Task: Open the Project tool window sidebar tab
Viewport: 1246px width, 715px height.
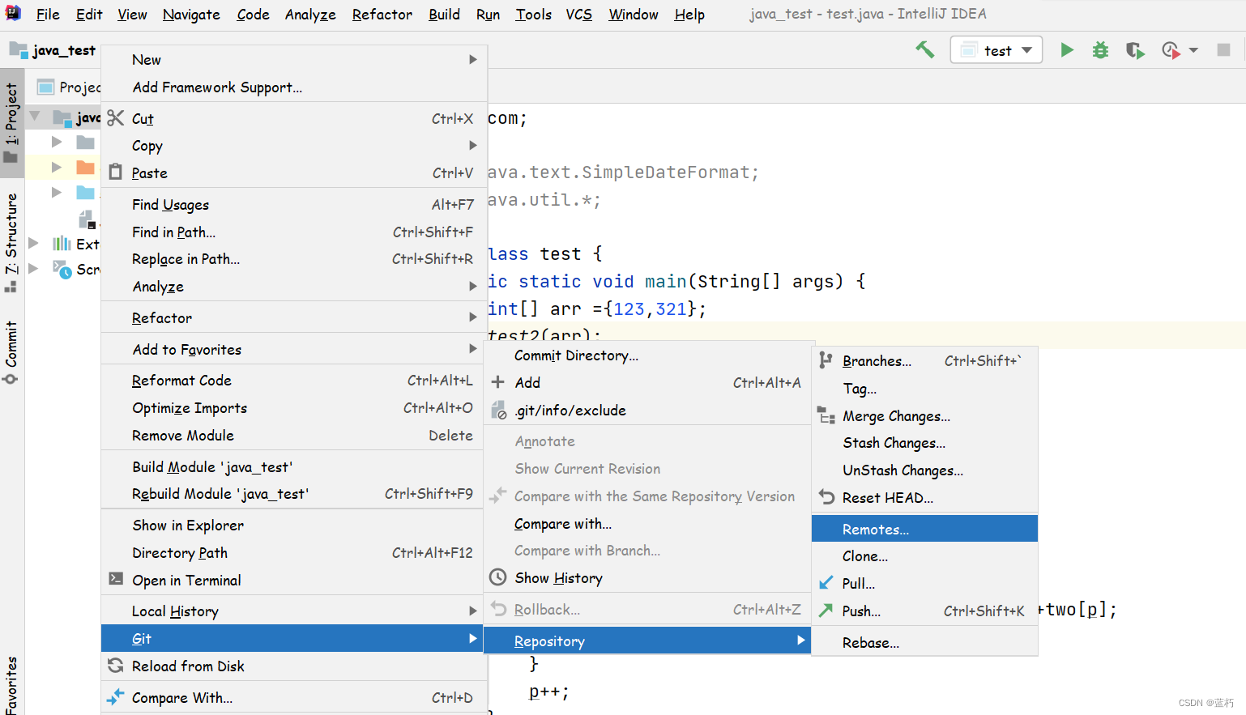Action: click(x=11, y=121)
